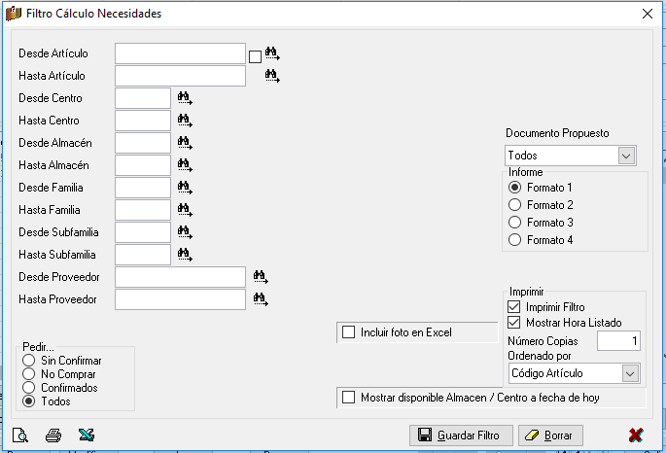Open binoculars lookup next to Hasta Centro

coord(185,121)
